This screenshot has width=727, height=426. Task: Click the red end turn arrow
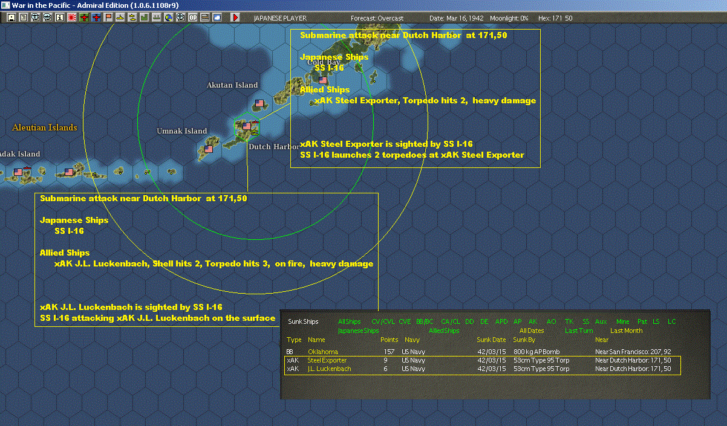click(235, 18)
